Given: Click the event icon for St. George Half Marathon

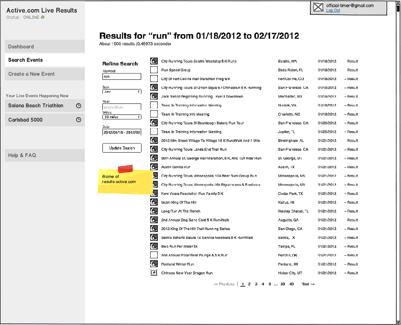Looking at the screenshot, I should (154, 158).
